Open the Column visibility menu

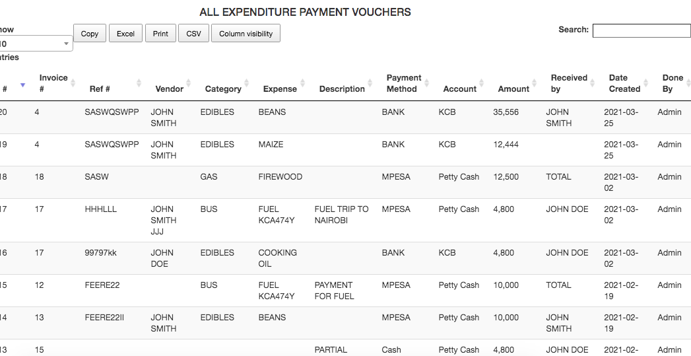click(x=246, y=34)
